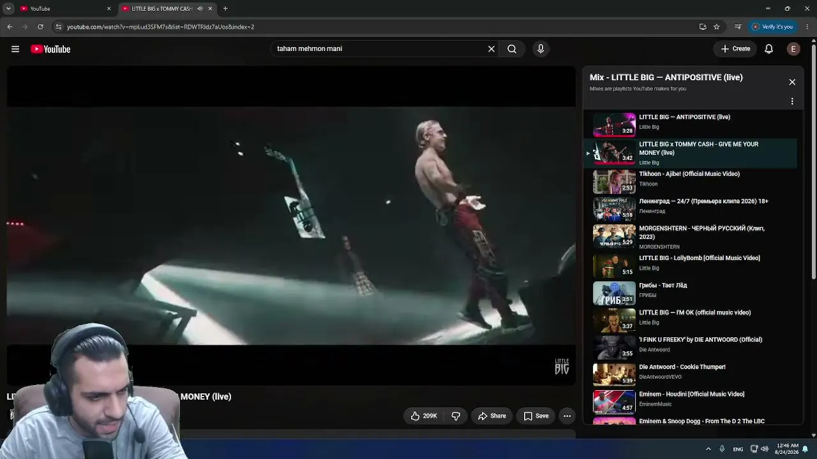The image size is (817, 459).
Task: Go to YouTube home via the logo
Action: pos(50,49)
